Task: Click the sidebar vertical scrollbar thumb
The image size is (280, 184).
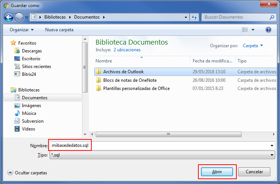Action: coord(85,67)
